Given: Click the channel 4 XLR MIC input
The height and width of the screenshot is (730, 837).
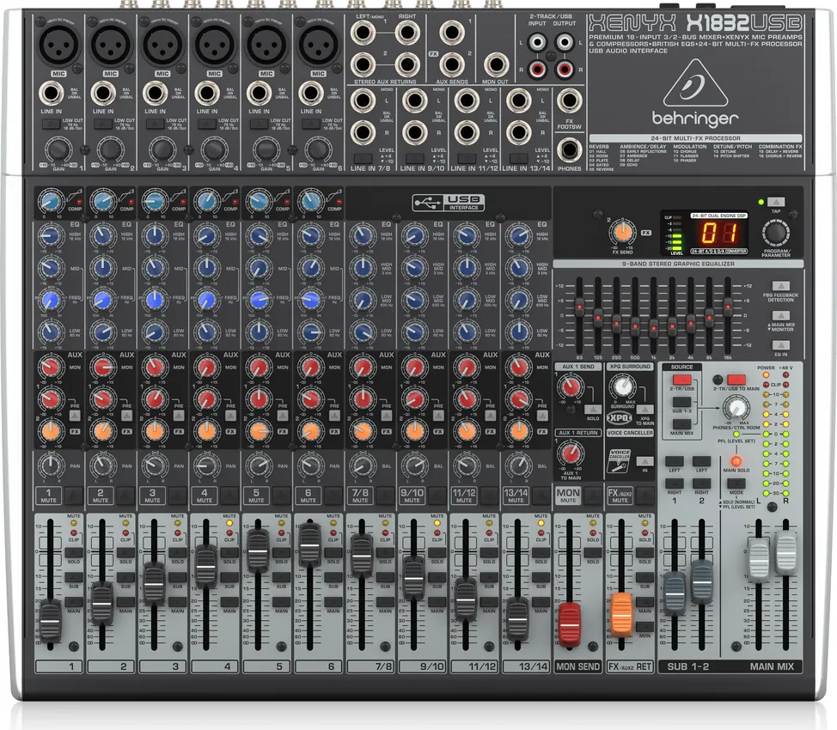Looking at the screenshot, I should (x=214, y=45).
